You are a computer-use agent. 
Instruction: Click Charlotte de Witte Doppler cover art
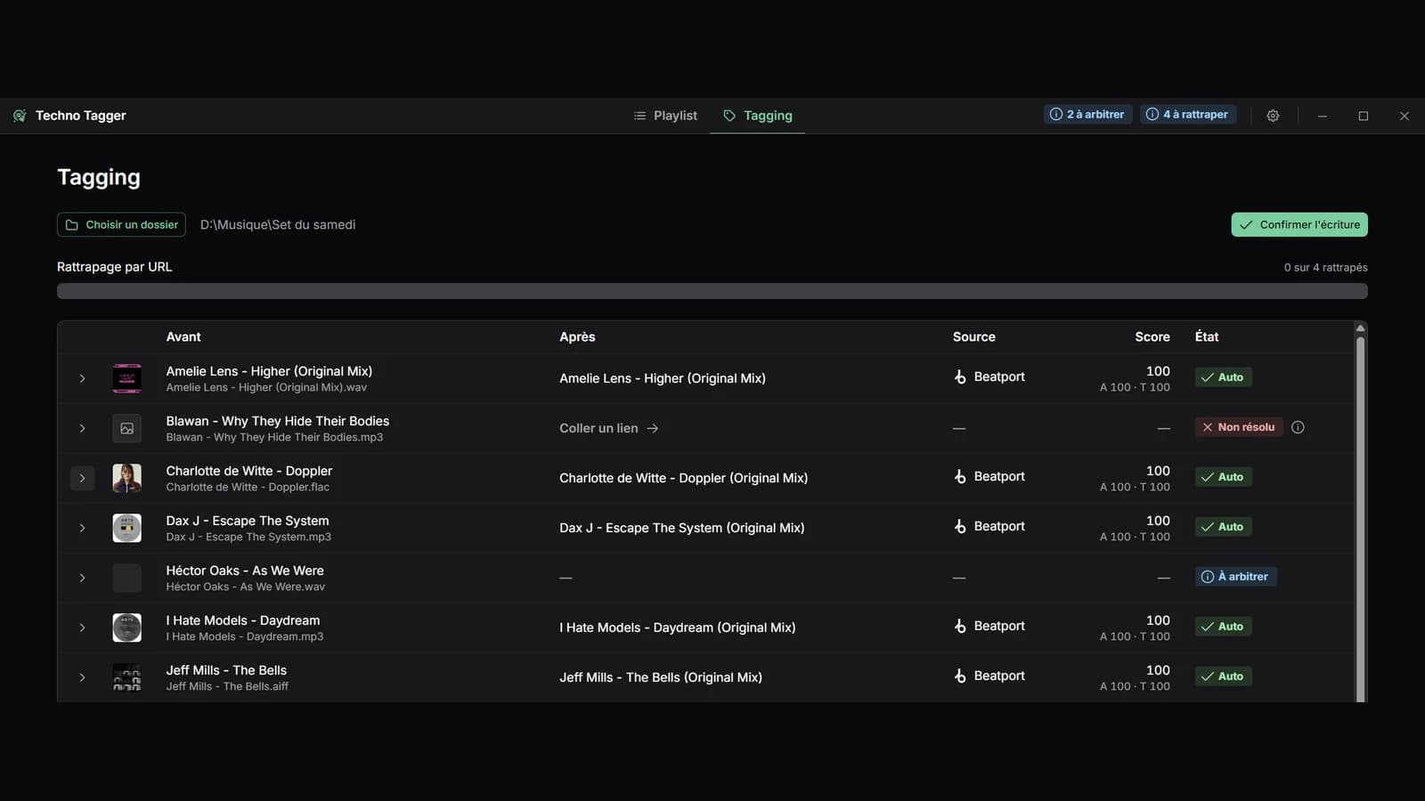point(126,478)
